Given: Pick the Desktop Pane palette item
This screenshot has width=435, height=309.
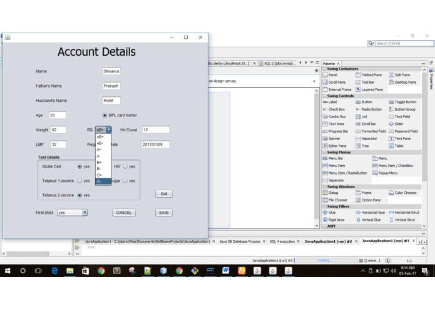Looking at the screenshot, I should coord(402,83).
